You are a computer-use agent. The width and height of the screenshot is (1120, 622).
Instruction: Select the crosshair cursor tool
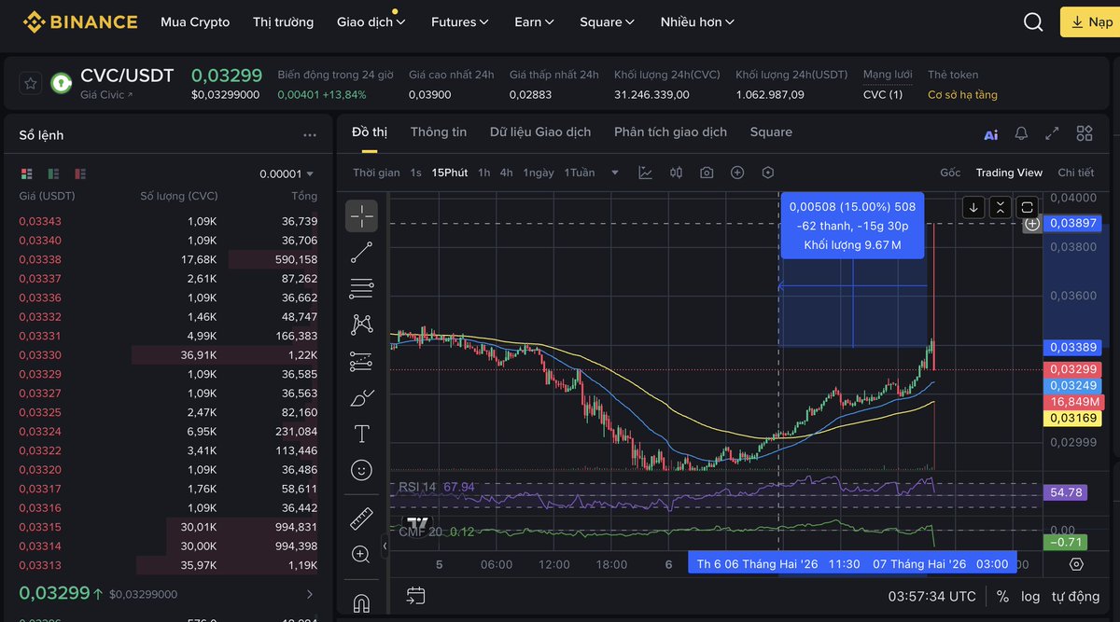click(361, 215)
